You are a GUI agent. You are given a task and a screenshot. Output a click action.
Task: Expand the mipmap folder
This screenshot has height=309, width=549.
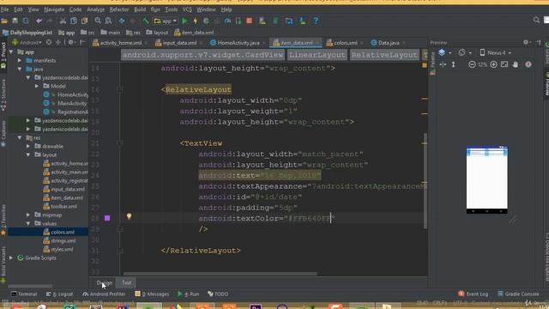[x=28, y=215]
